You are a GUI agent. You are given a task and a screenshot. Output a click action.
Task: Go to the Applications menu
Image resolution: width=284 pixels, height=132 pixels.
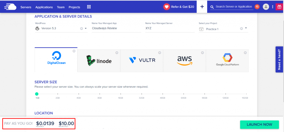click(44, 7)
